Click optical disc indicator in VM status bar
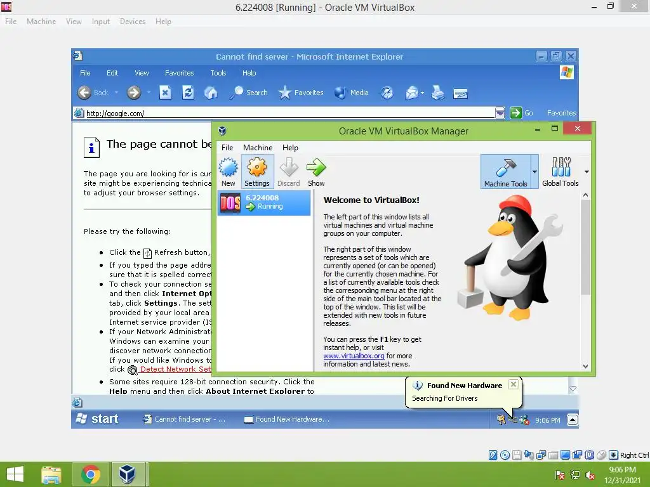 pos(505,455)
